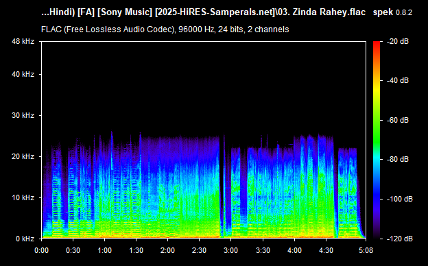
Task: Click the 3:00 time axis marker
Action: coord(231,250)
